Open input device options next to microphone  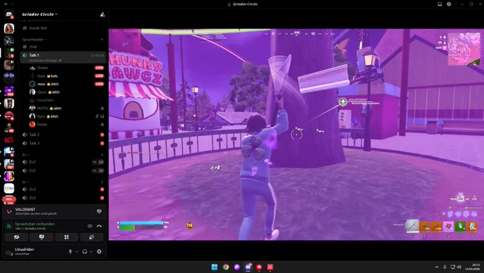pyautogui.click(x=77, y=252)
